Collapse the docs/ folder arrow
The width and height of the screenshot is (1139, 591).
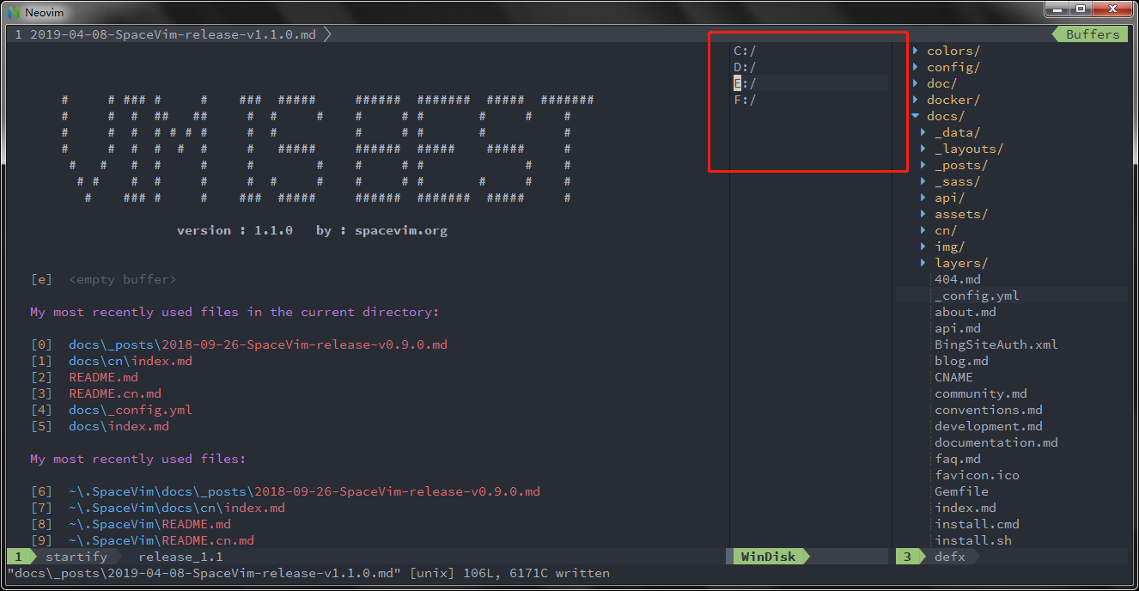916,116
